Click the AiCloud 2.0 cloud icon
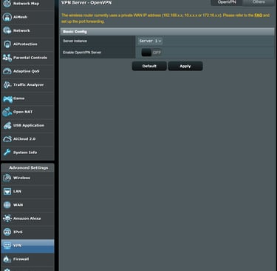The height and width of the screenshot is (271, 277). 7,139
